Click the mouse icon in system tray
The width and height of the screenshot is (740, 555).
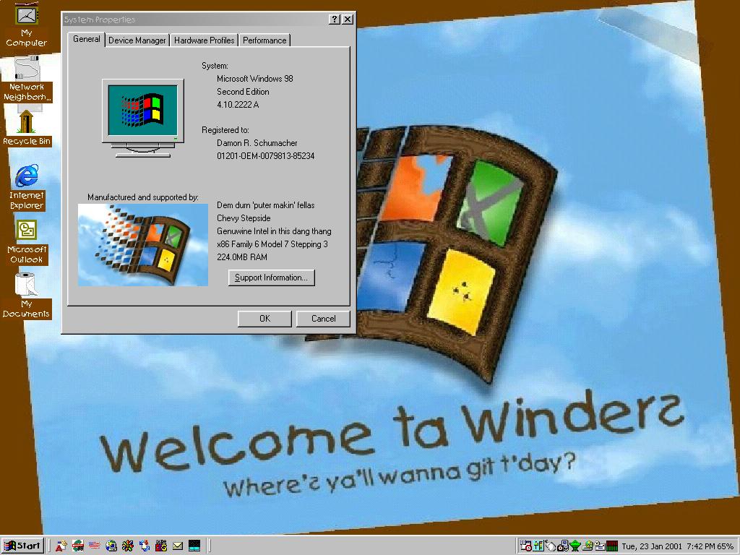[x=551, y=546]
